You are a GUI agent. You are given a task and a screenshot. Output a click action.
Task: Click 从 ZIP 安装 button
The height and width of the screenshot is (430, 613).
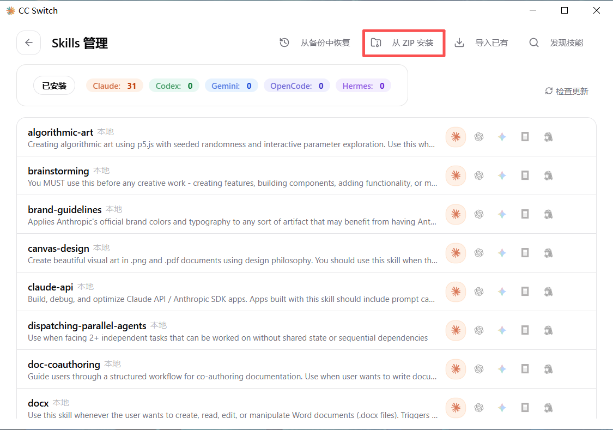tap(403, 43)
